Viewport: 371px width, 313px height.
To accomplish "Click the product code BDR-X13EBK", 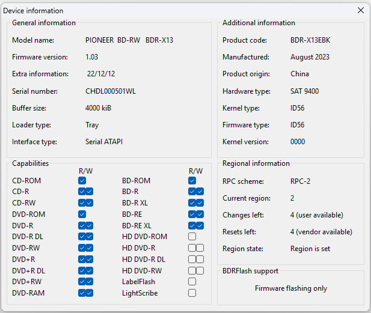I will [310, 40].
